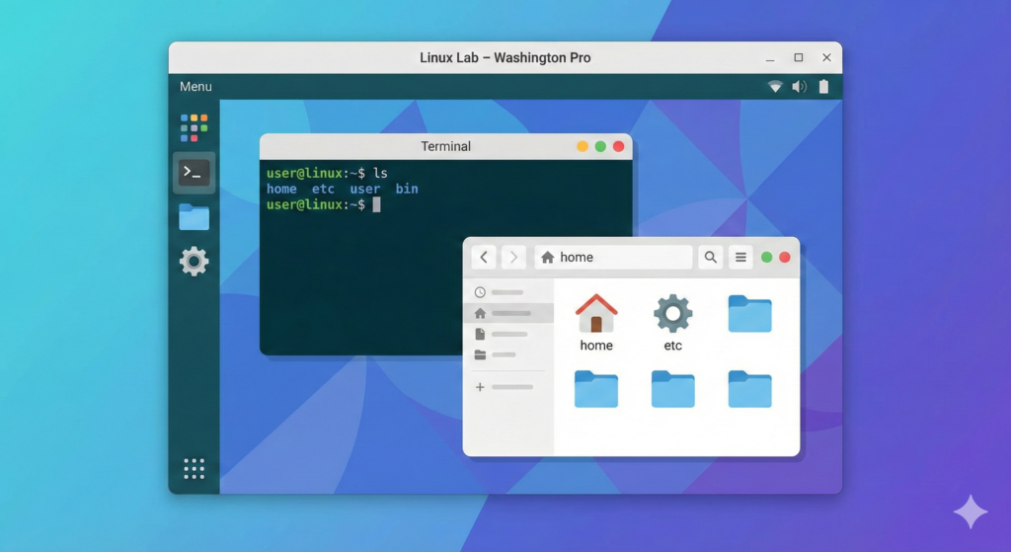Open the Wi-Fi status indicator
The image size is (1011, 552).
pos(775,87)
